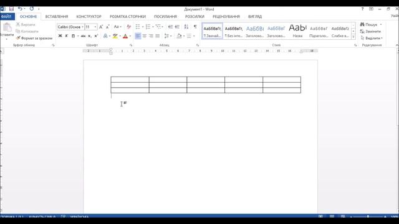The width and height of the screenshot is (399, 224).
Task: Select Align Right paragraph alignment
Action: tap(151, 36)
